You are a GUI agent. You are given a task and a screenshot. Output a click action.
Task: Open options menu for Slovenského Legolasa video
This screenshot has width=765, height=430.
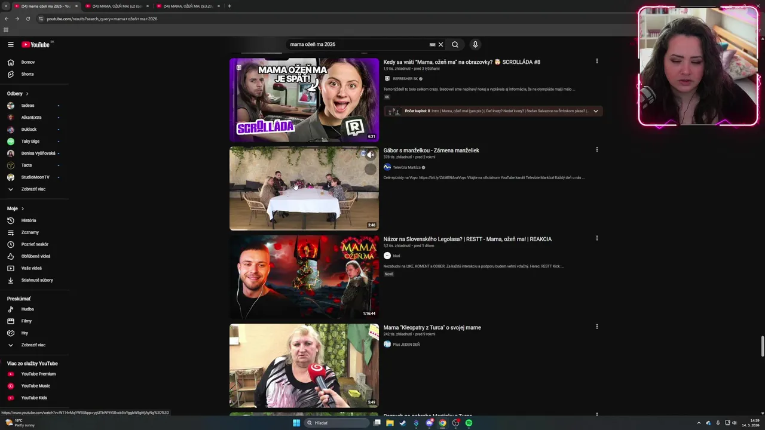point(596,238)
